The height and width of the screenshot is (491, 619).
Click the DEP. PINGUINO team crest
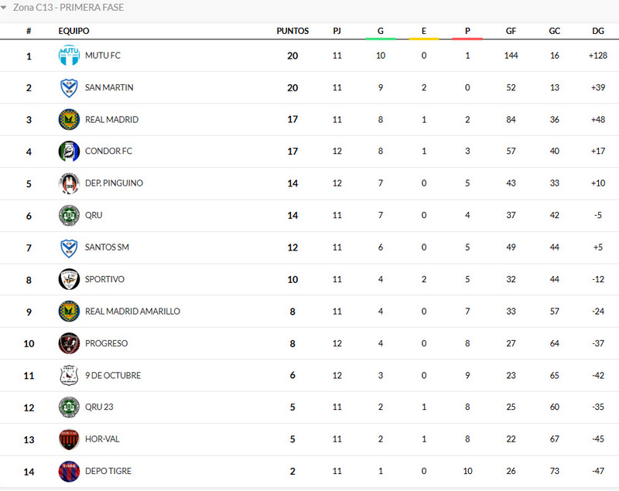coord(69,183)
